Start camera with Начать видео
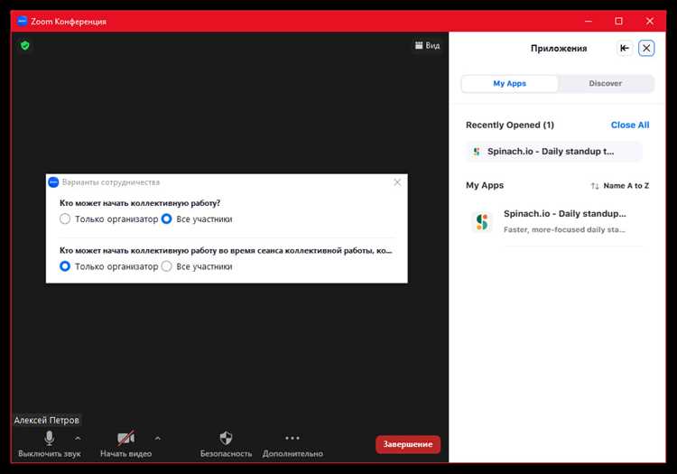Viewport: 677px width, 474px height. (125, 444)
